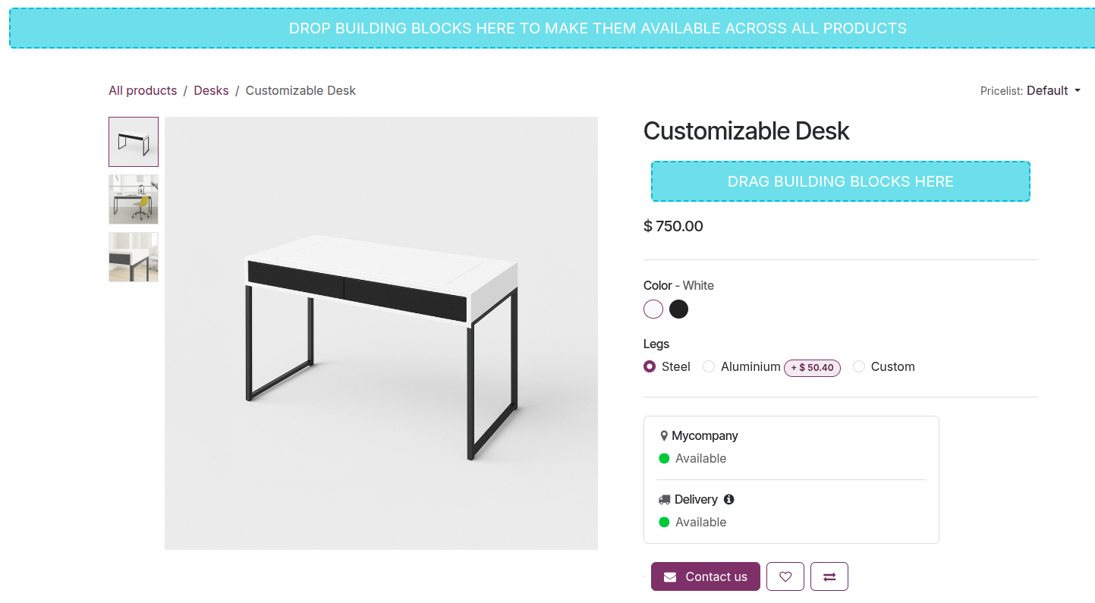Click the location pin icon beside Mycompany
The width and height of the screenshot is (1095, 603).
coord(665,435)
